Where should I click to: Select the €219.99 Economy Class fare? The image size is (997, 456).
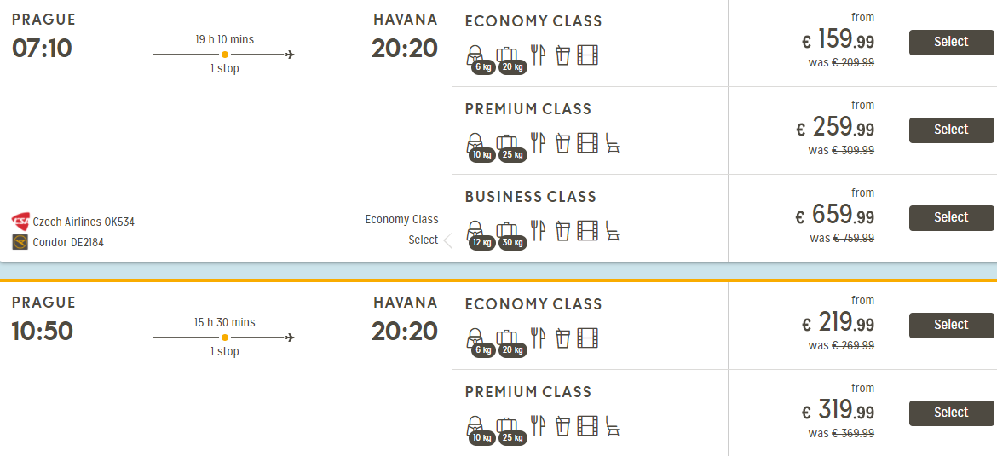(x=951, y=325)
